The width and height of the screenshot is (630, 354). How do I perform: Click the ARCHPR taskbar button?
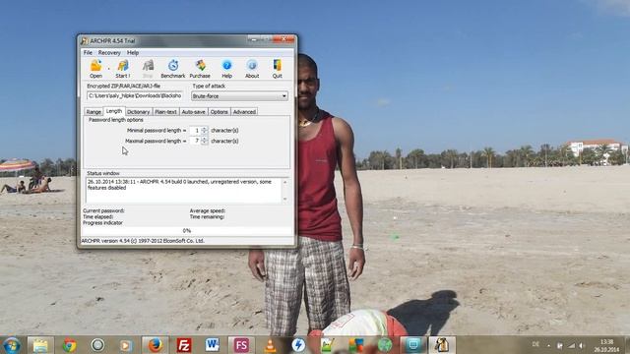442,345
